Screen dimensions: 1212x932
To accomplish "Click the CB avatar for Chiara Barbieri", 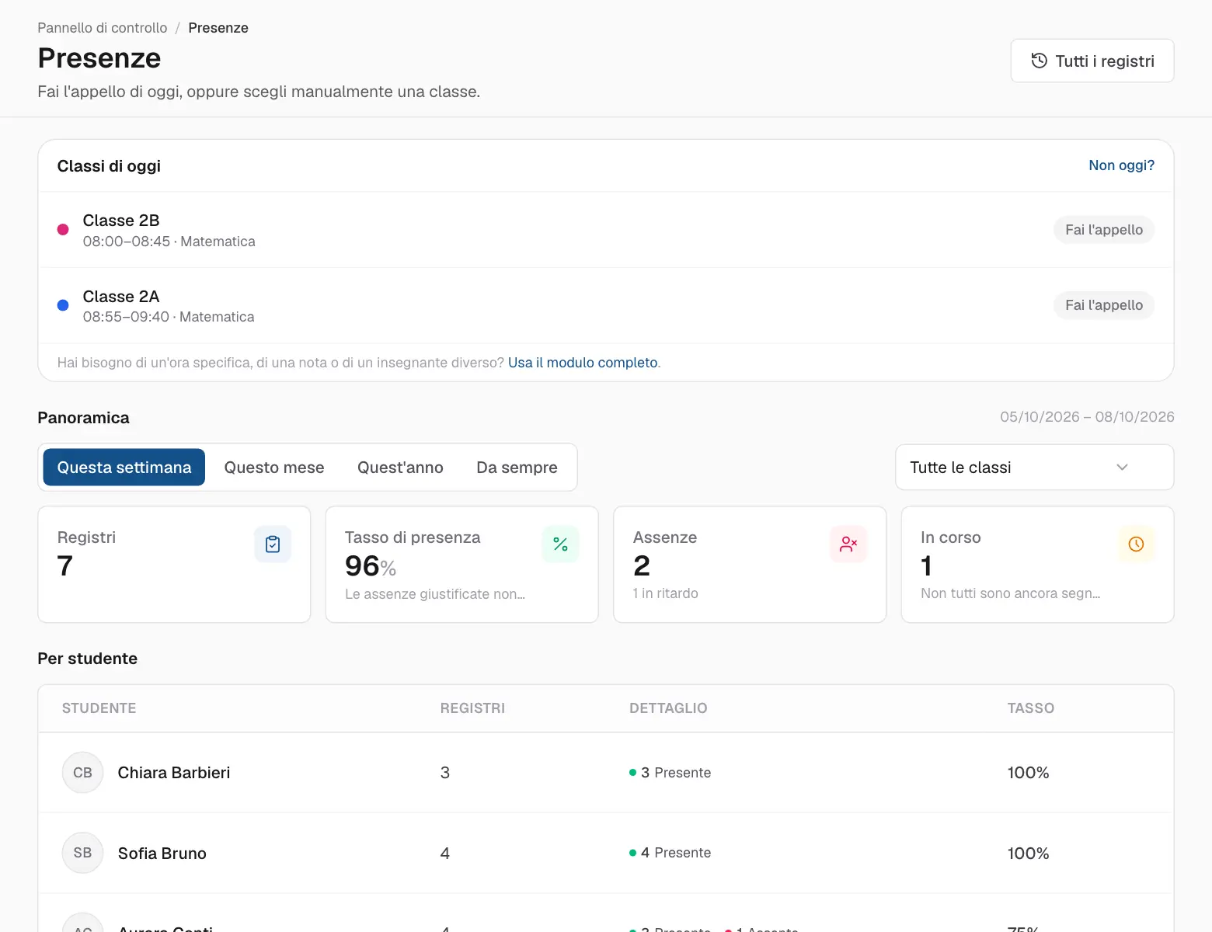I will point(82,773).
